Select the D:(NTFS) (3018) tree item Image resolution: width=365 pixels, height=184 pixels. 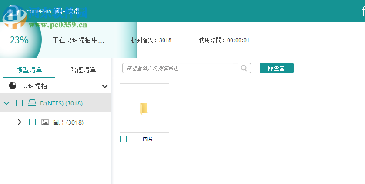pos(56,103)
